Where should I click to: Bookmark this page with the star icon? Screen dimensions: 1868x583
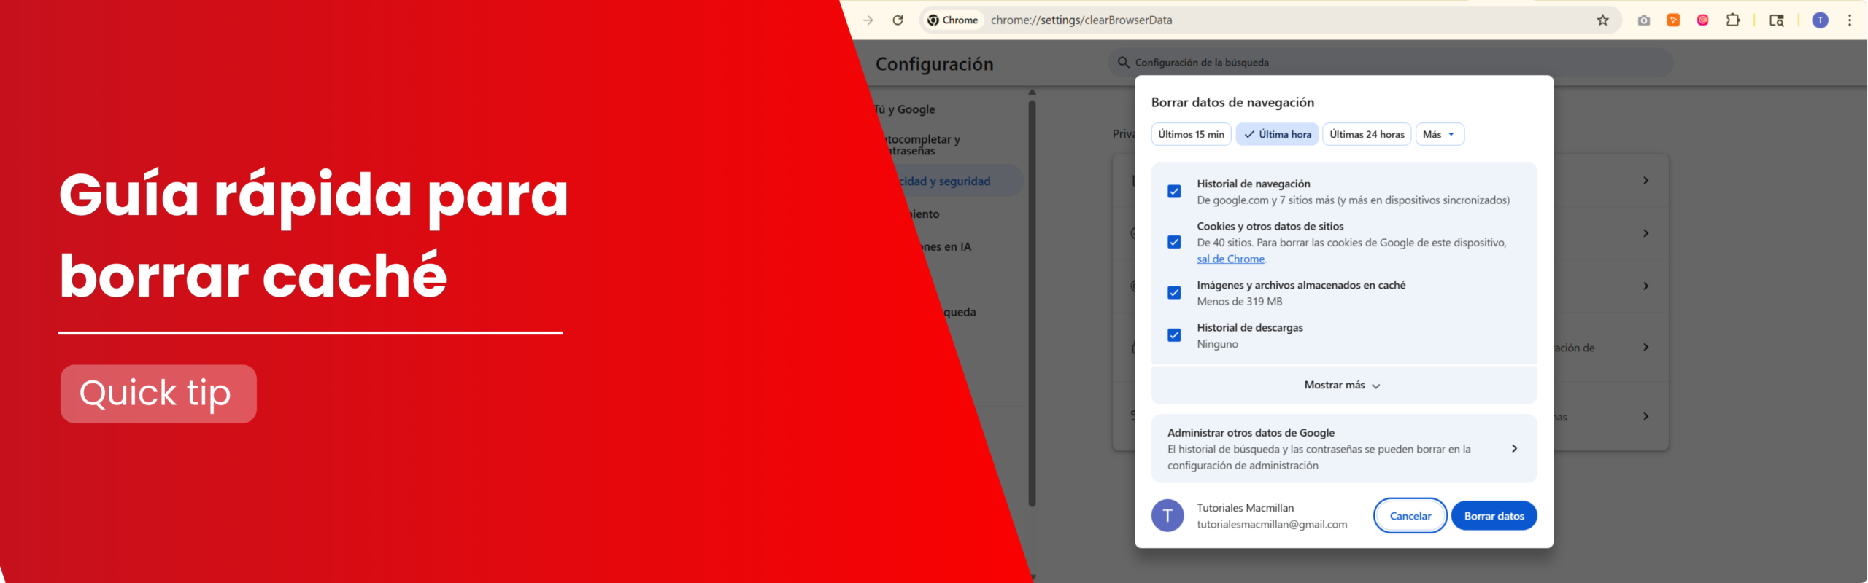click(x=1602, y=20)
